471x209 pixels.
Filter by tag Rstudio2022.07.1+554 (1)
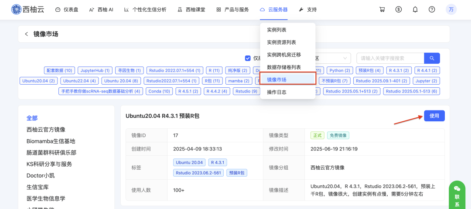171,81
